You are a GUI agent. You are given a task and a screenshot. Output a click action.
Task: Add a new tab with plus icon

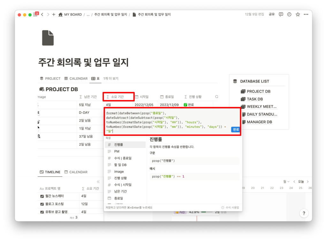tap(54, 14)
